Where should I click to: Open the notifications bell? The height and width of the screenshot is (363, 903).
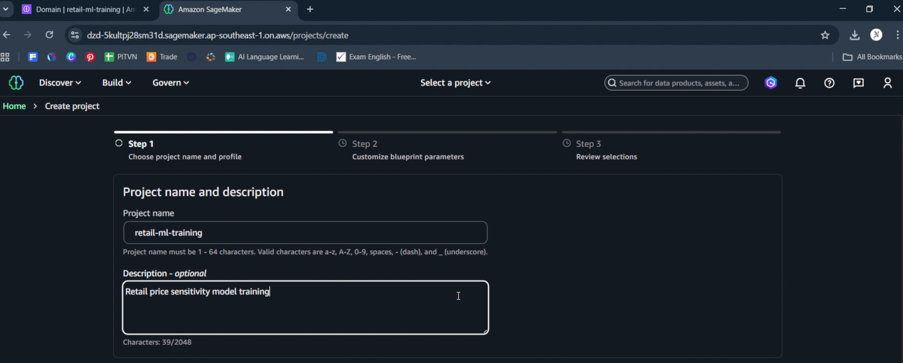pos(800,83)
